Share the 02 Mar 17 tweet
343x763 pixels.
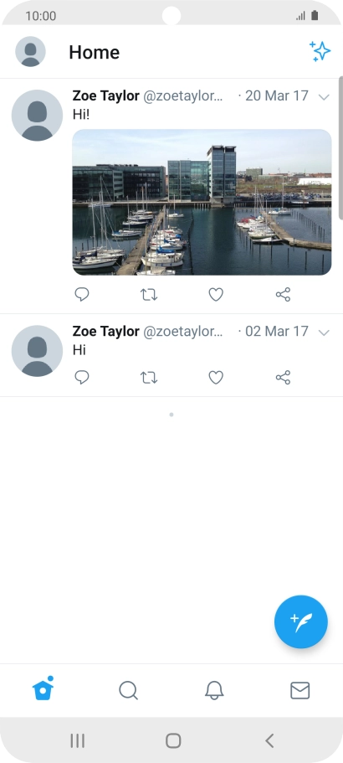click(283, 377)
